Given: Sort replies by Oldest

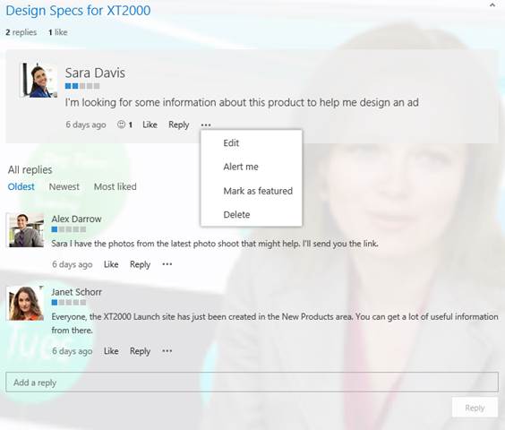Looking at the screenshot, I should click(21, 186).
